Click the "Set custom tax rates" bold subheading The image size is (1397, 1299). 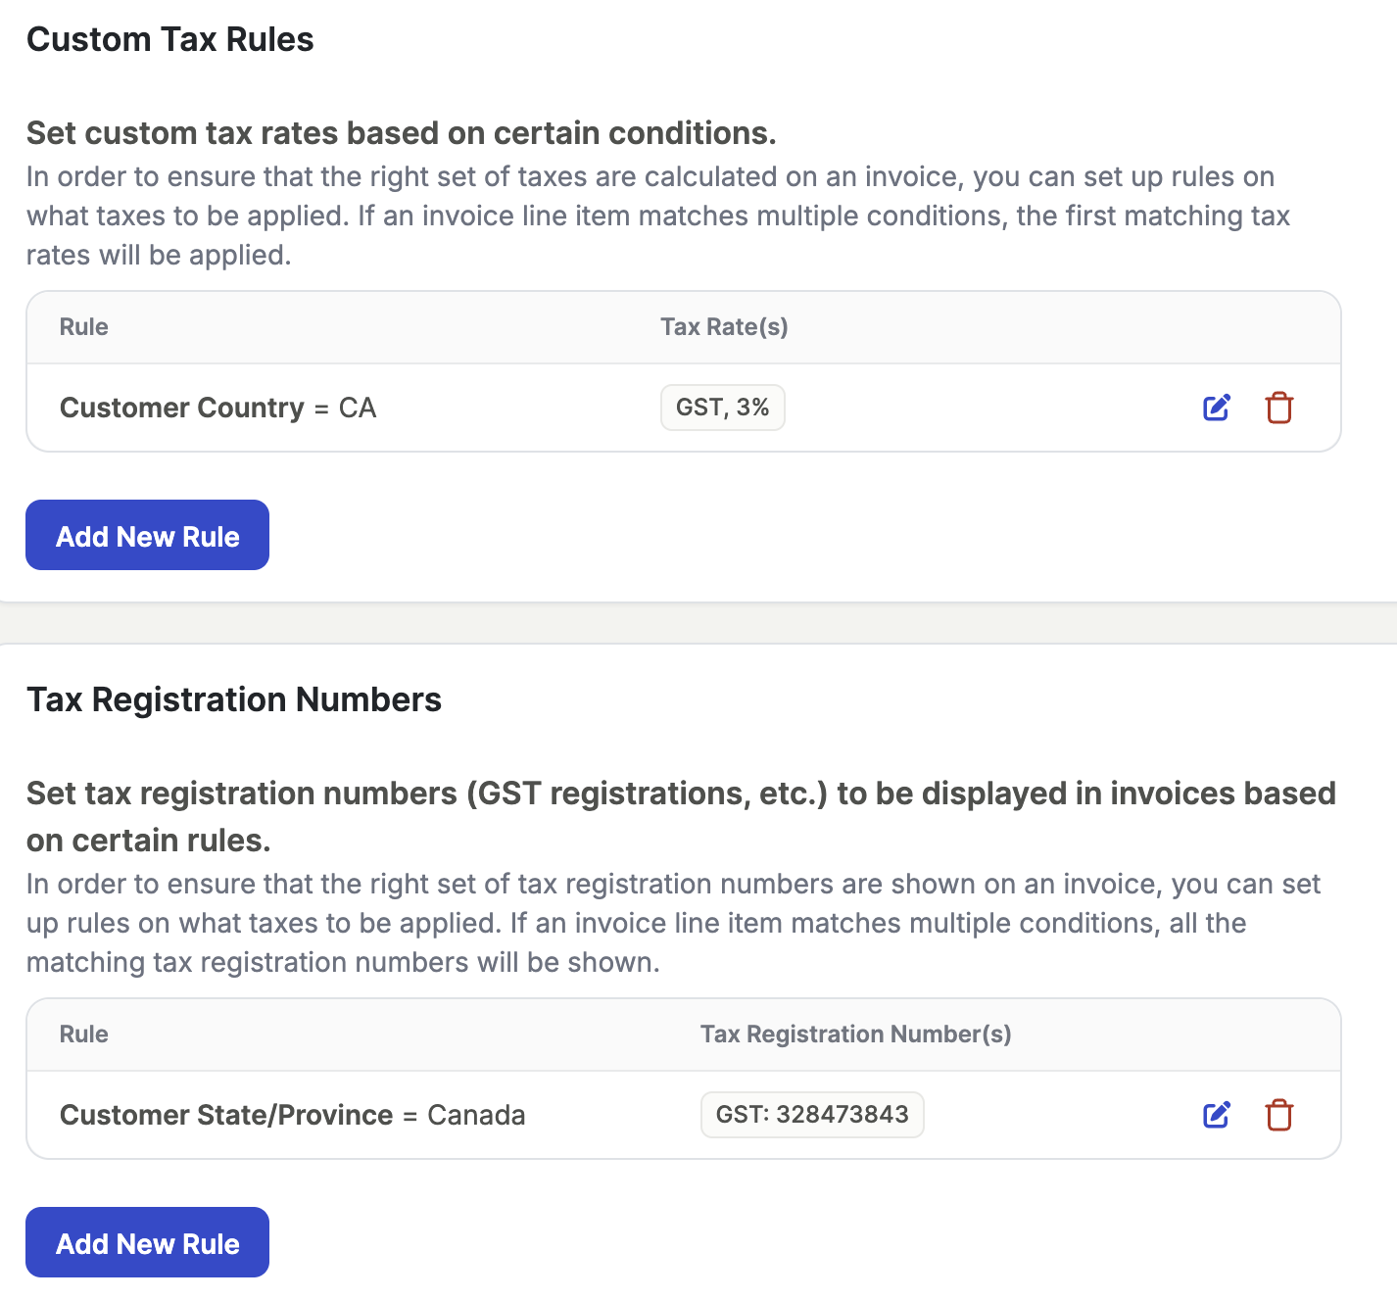[x=402, y=133]
